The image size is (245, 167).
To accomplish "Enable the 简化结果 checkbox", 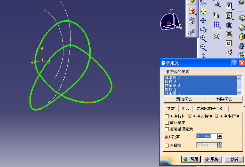I will (167, 123).
